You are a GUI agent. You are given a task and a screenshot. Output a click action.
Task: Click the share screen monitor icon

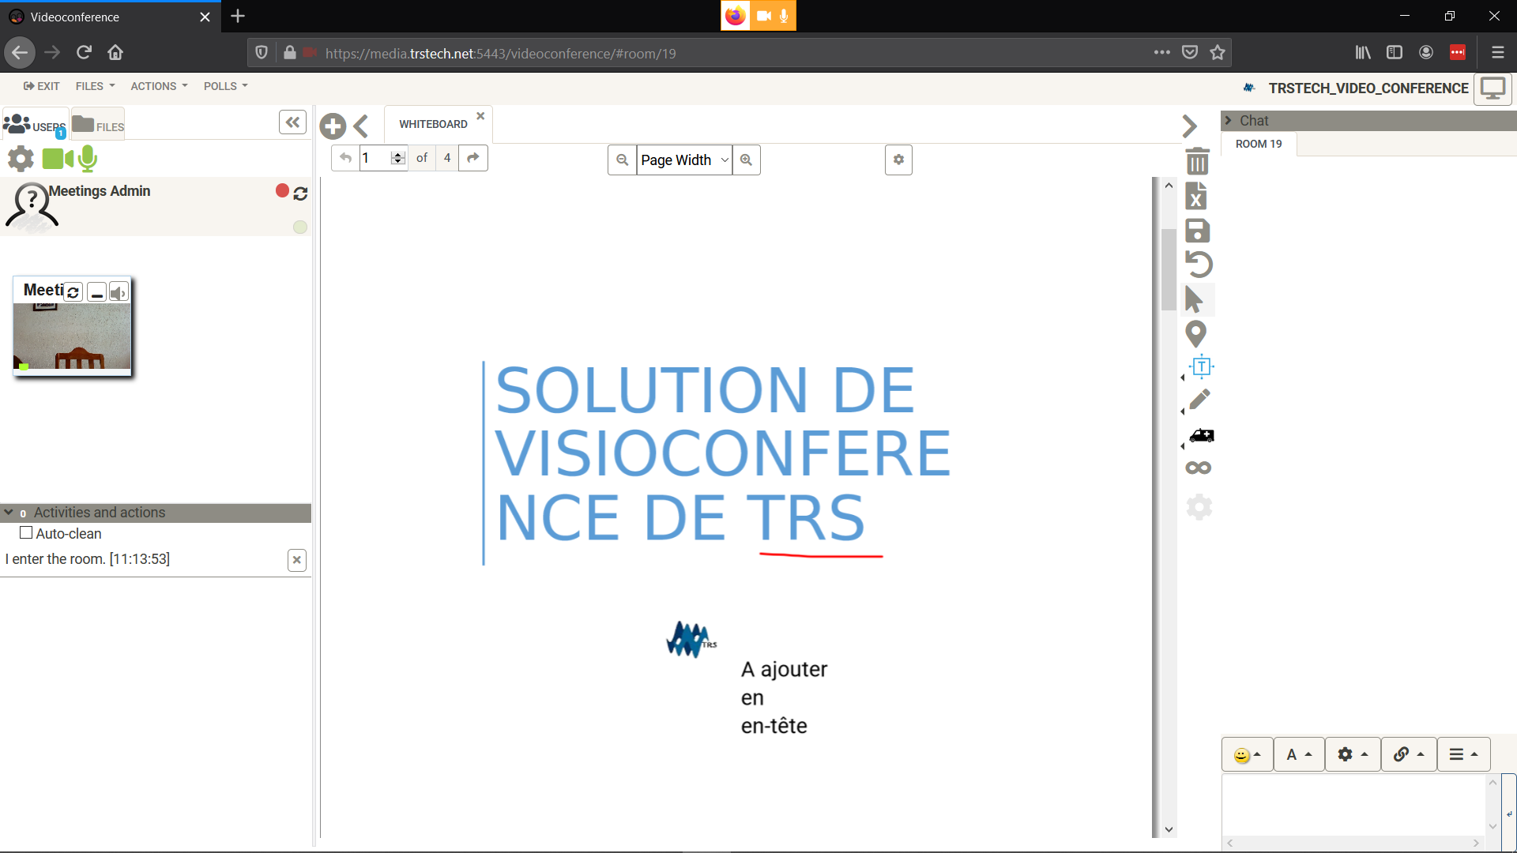[1493, 88]
